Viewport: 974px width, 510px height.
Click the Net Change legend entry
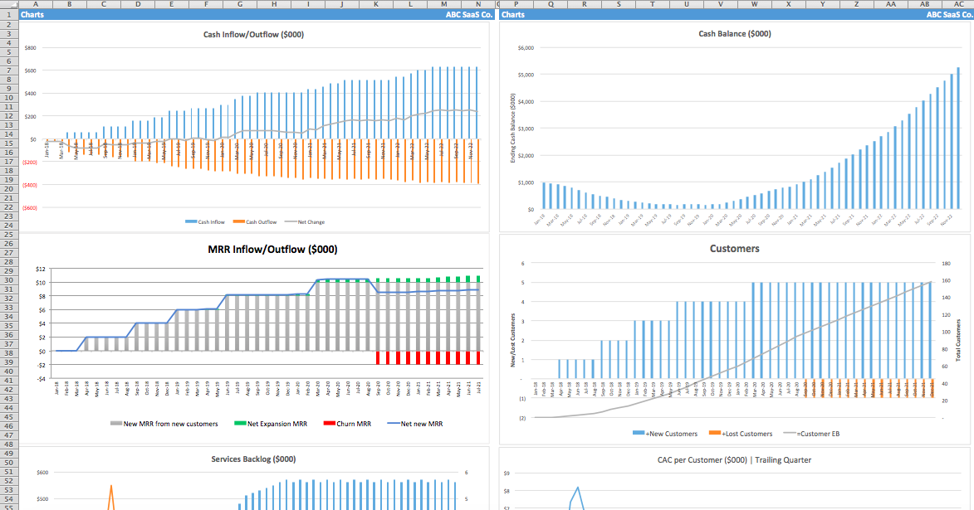pos(305,221)
